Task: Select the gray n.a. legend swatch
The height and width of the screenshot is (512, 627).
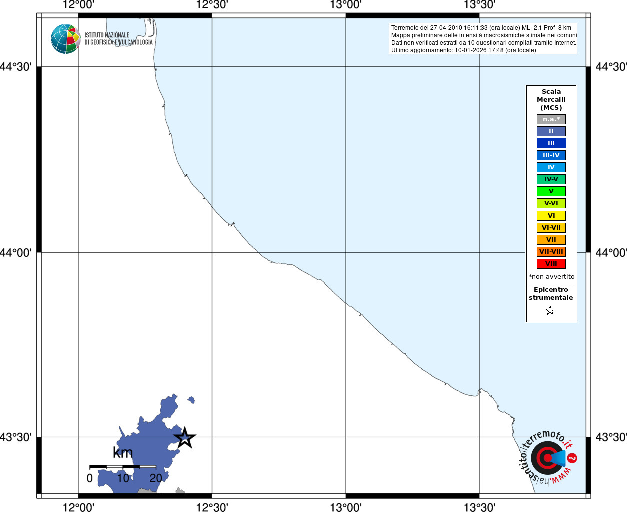Action: [551, 119]
